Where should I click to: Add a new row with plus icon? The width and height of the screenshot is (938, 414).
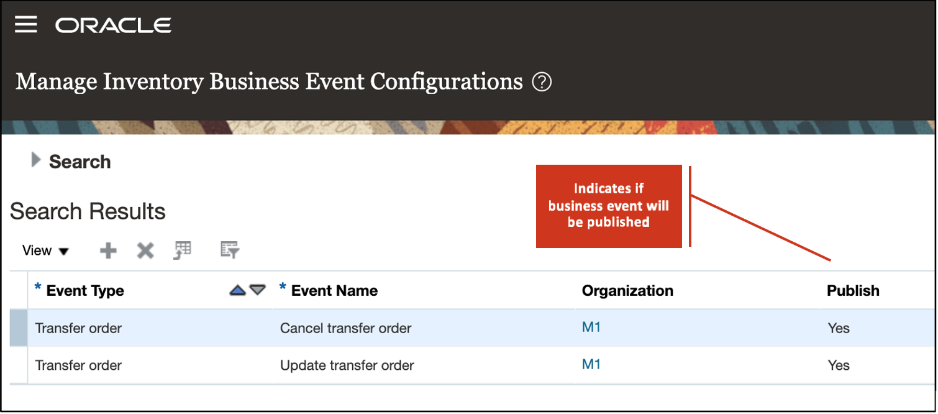pyautogui.click(x=109, y=251)
